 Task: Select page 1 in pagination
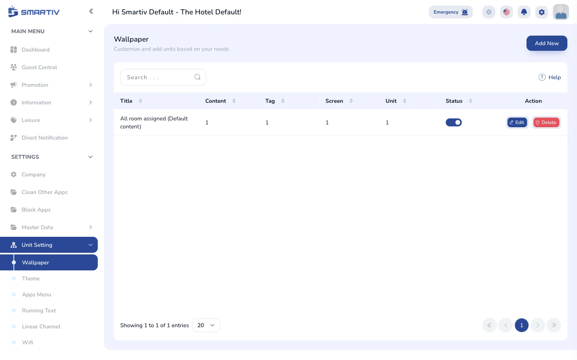[522, 325]
